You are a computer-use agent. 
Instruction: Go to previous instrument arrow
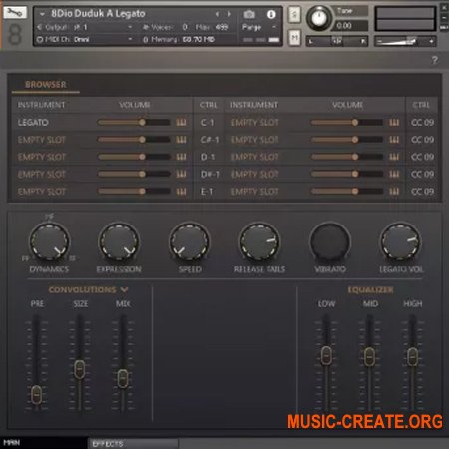pos(218,14)
